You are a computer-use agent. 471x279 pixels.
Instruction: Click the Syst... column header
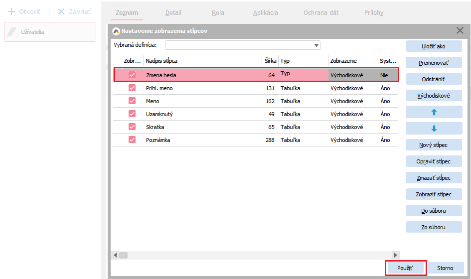(x=388, y=61)
